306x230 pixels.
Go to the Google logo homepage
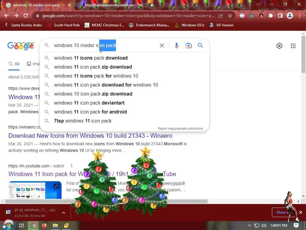21,46
